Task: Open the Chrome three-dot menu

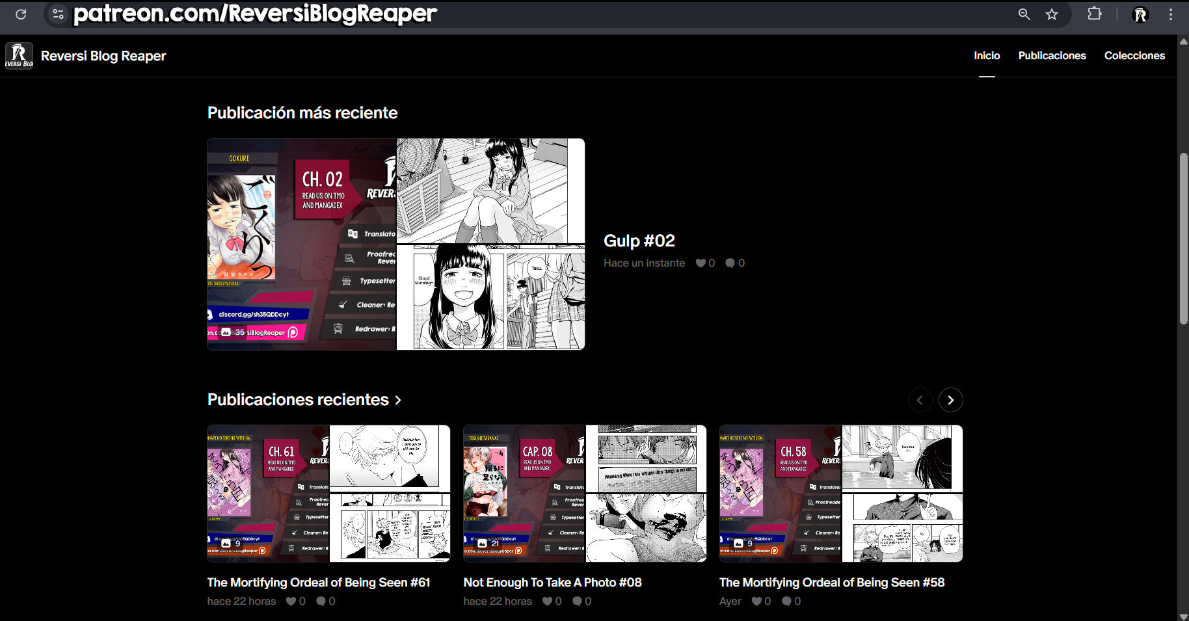Action: 1171,14
